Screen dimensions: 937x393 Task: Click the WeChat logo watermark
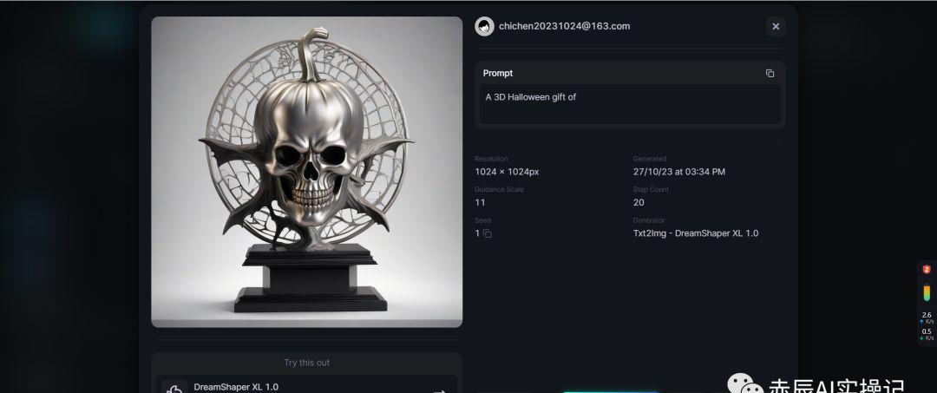click(x=744, y=384)
